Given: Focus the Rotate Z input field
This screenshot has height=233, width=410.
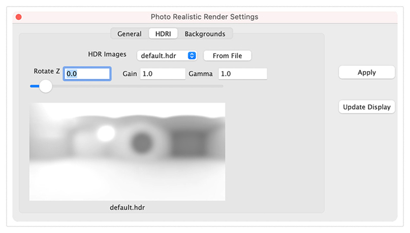Looking at the screenshot, I should (87, 74).
